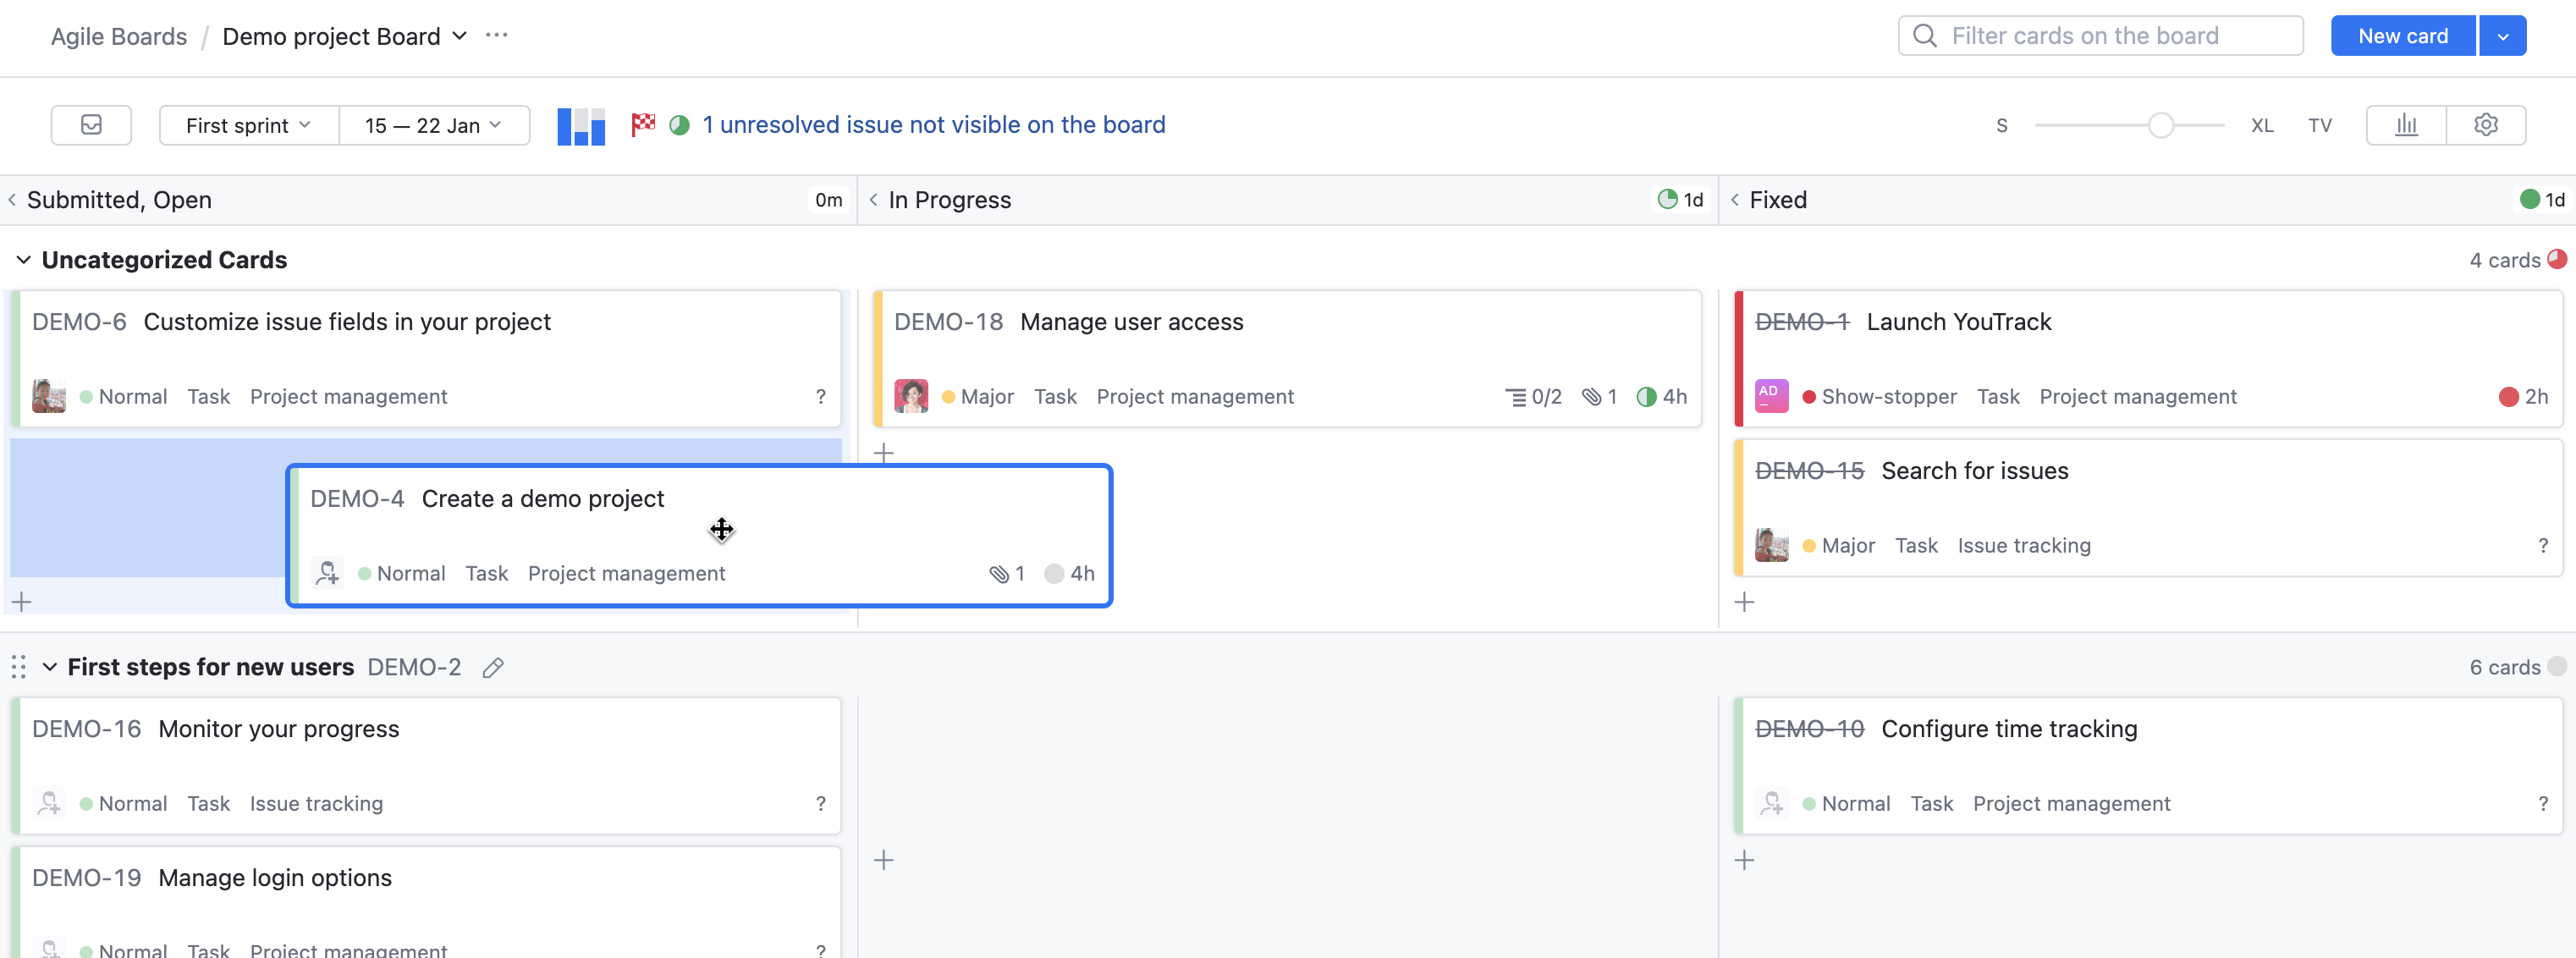The height and width of the screenshot is (958, 2576).
Task: Open the backlog inbox icon
Action: [91, 125]
